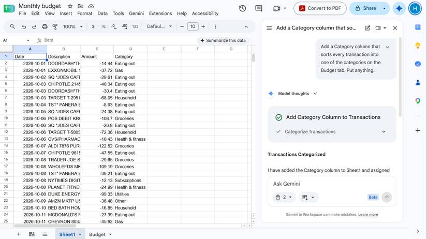Open the Format menu

point(85,13)
